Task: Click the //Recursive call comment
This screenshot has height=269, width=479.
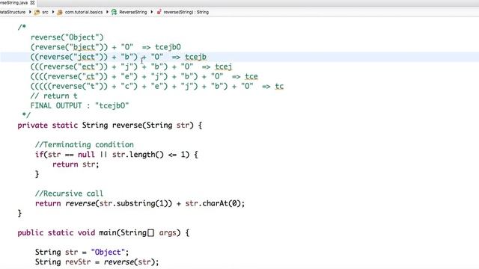Action: [x=69, y=194]
